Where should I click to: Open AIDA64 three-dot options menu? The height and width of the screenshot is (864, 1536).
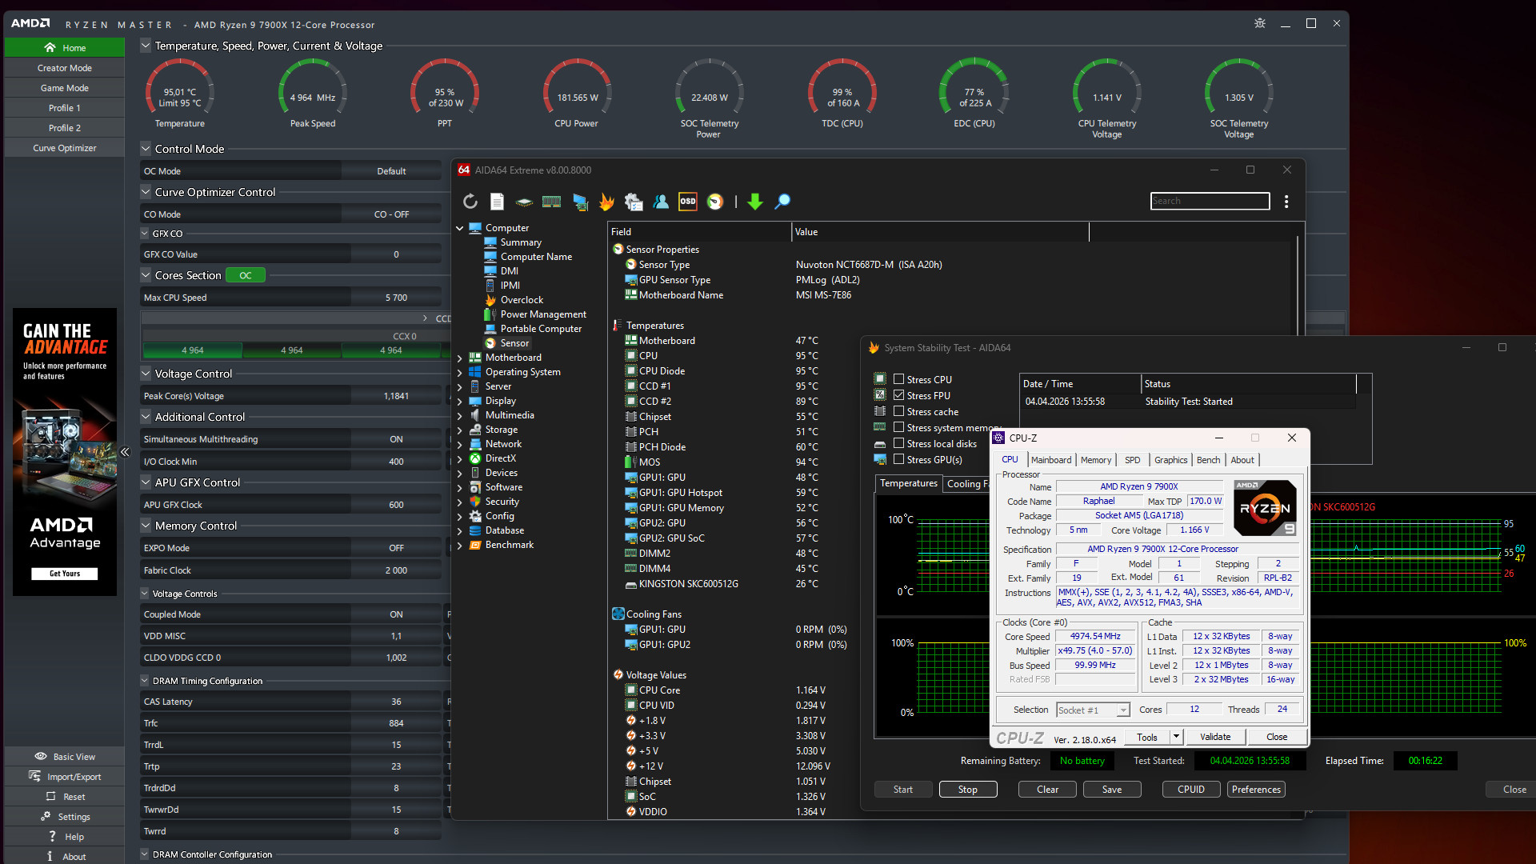(x=1286, y=202)
